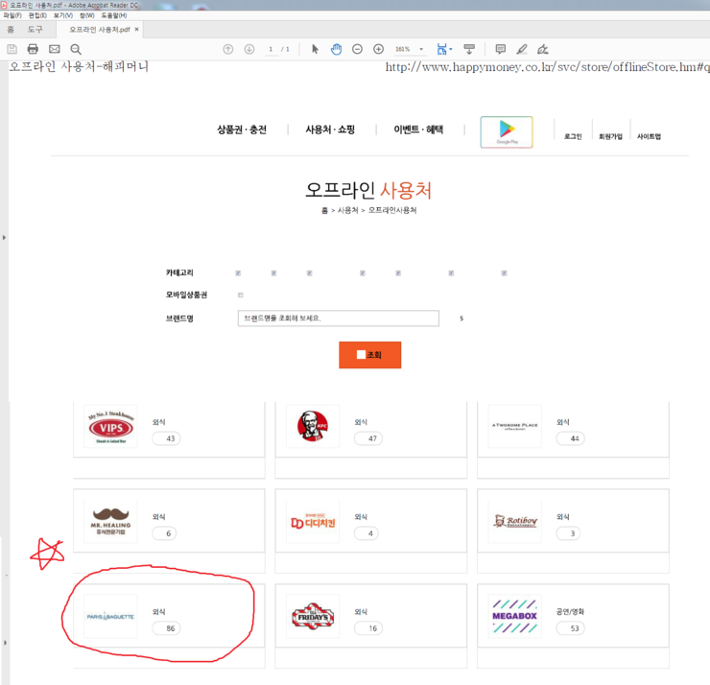
Task: Switch to the 도구 tab
Action: coord(35,30)
